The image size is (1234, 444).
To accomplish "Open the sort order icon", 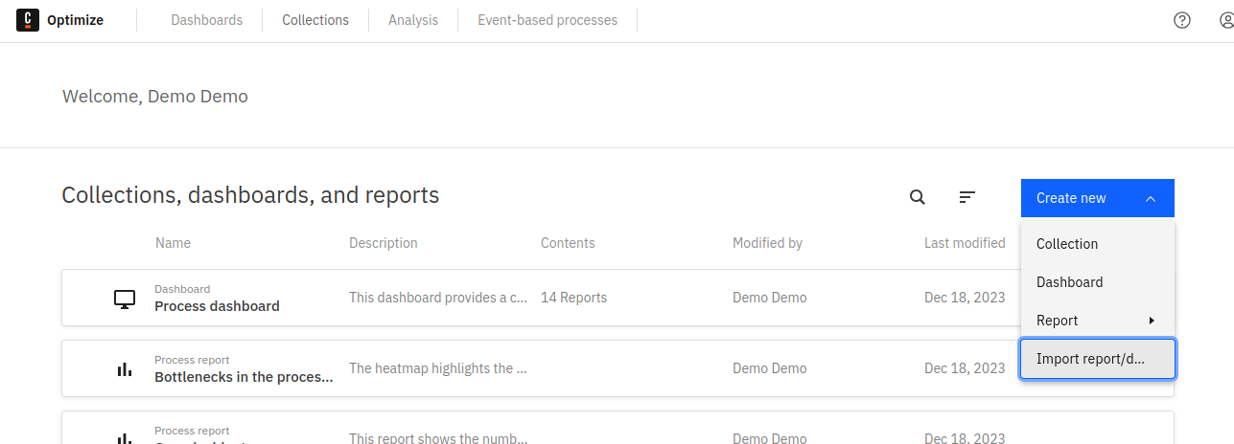I will (x=967, y=197).
